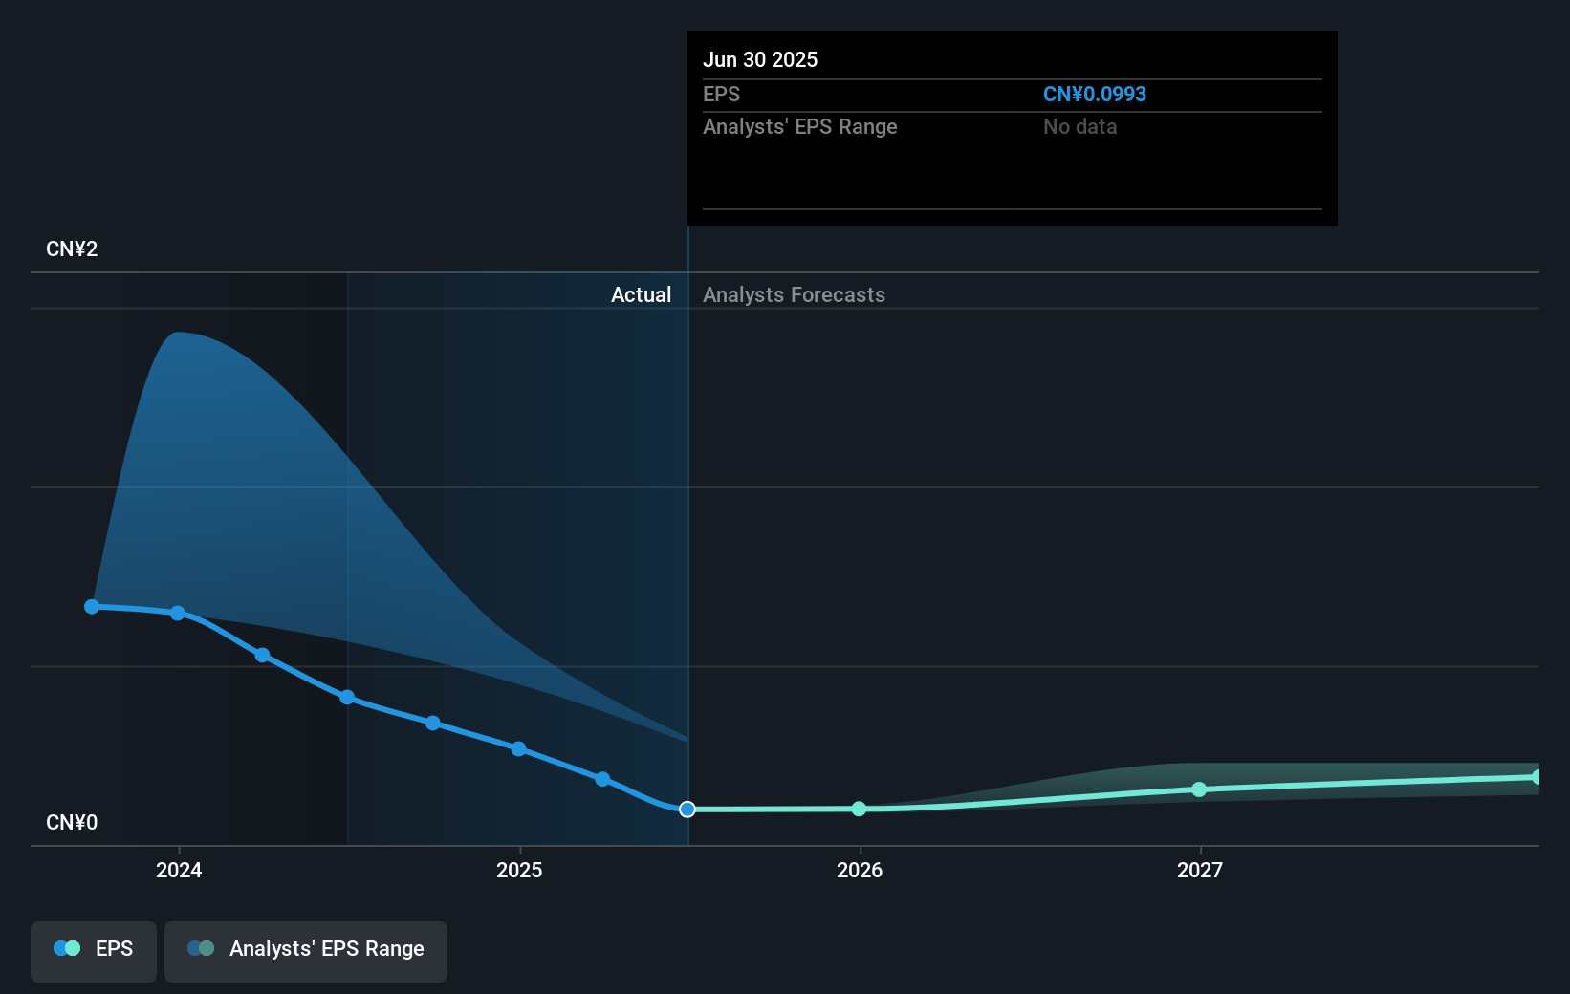Click the blue EPS legend dot icon
The image size is (1570, 994).
pos(64,947)
